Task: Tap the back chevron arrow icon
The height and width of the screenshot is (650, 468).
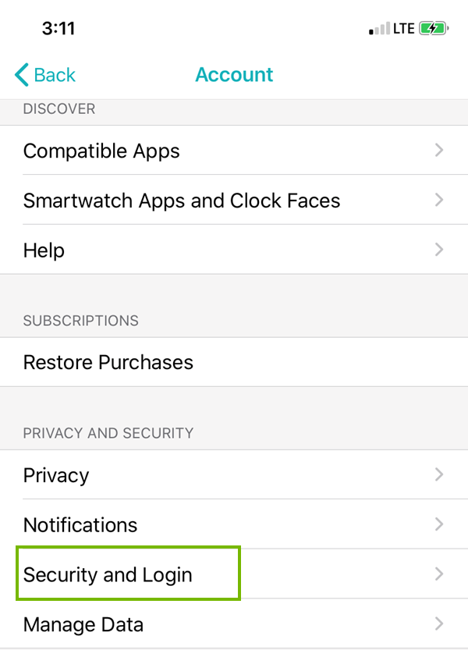Action: pyautogui.click(x=20, y=74)
